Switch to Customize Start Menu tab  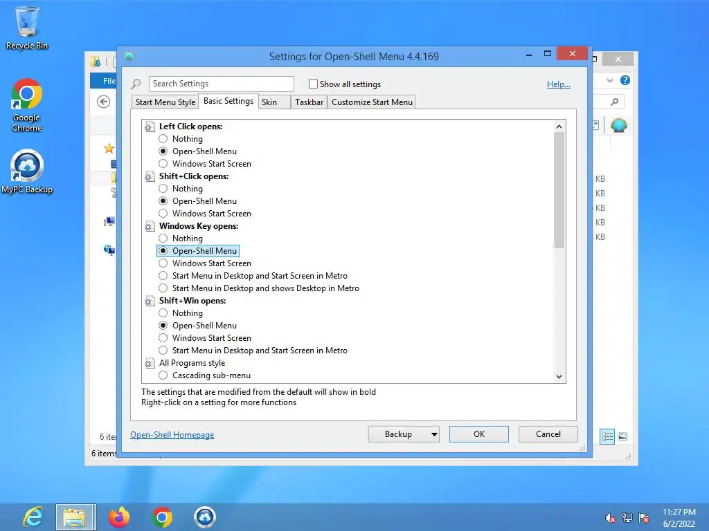click(x=372, y=102)
